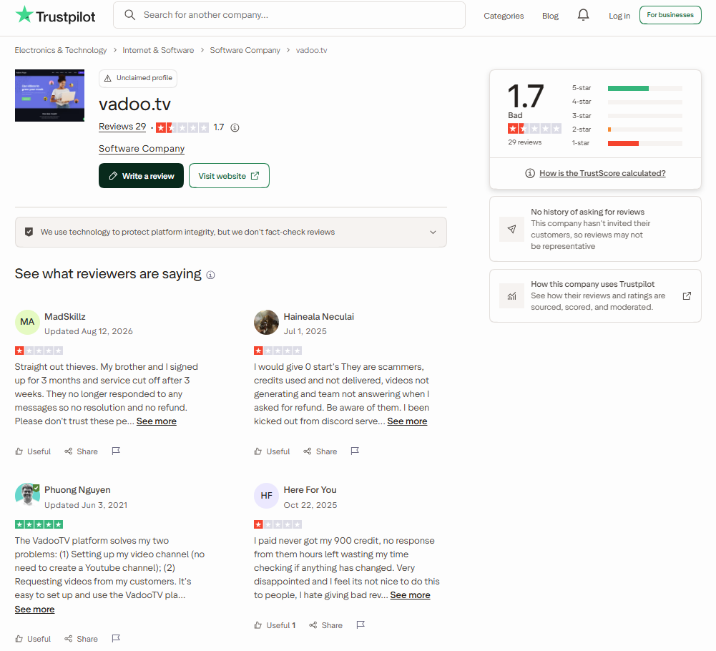Filter by 3-star reviews row
Screen dimensions: 716x651
pos(627,116)
